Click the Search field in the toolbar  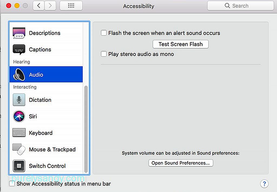coord(240,6)
